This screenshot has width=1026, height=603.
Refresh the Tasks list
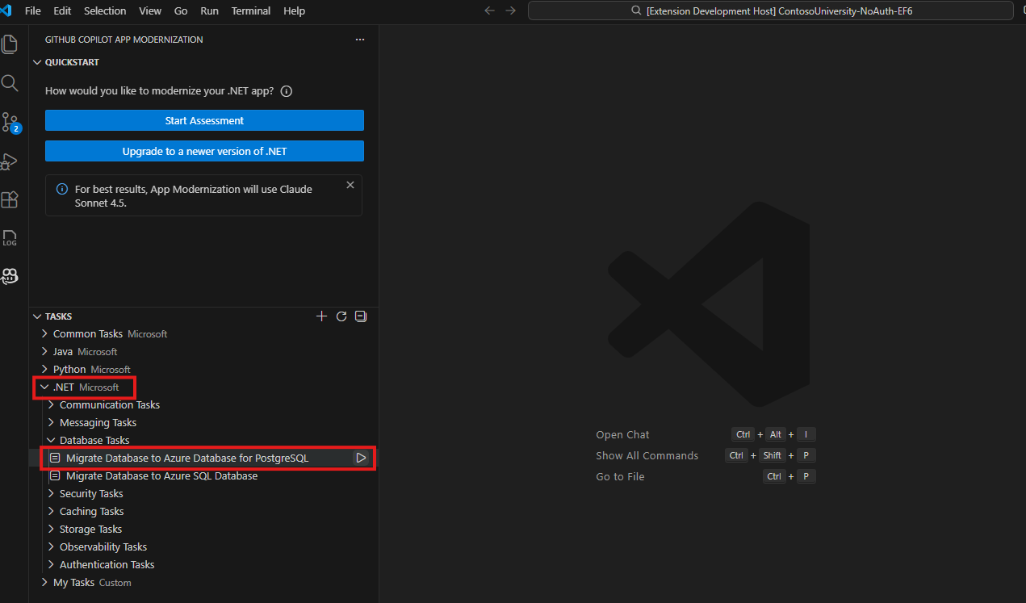pos(341,316)
